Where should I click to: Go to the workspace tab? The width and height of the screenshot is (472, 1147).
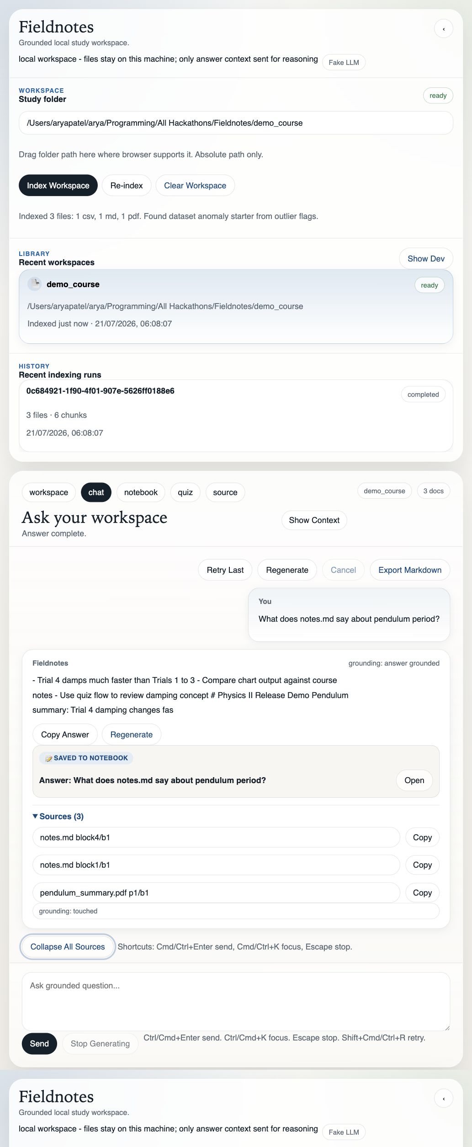click(49, 492)
